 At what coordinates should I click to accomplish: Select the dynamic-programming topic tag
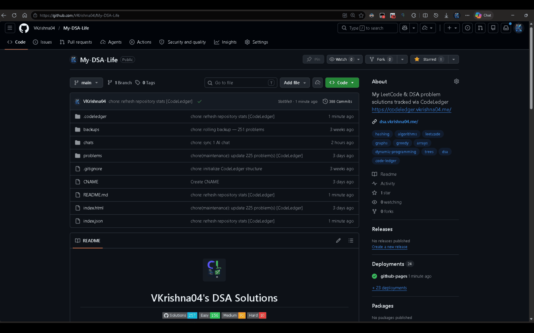395,152
